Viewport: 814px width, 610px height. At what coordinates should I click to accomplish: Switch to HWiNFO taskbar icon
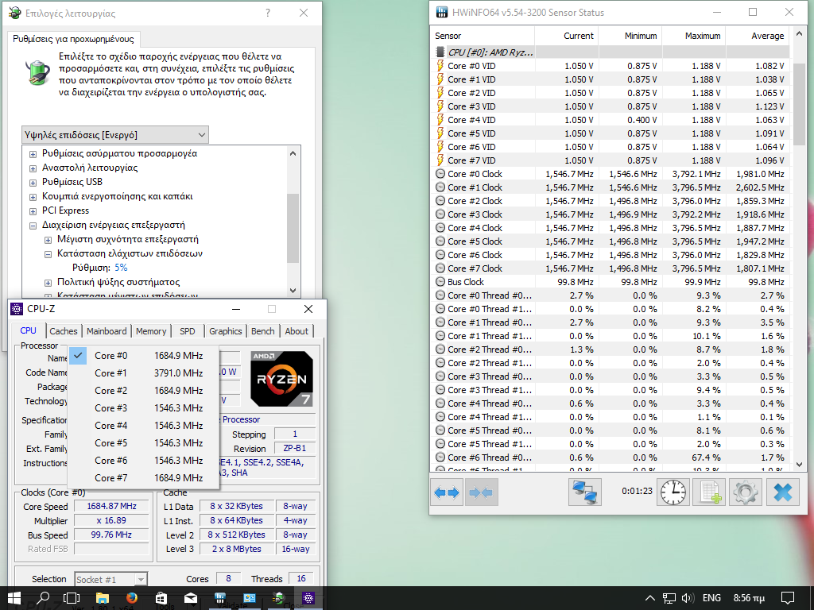(220, 598)
